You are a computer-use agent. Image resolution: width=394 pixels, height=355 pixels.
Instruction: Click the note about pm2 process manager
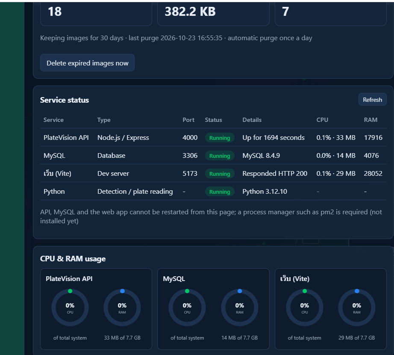pyautogui.click(x=211, y=216)
